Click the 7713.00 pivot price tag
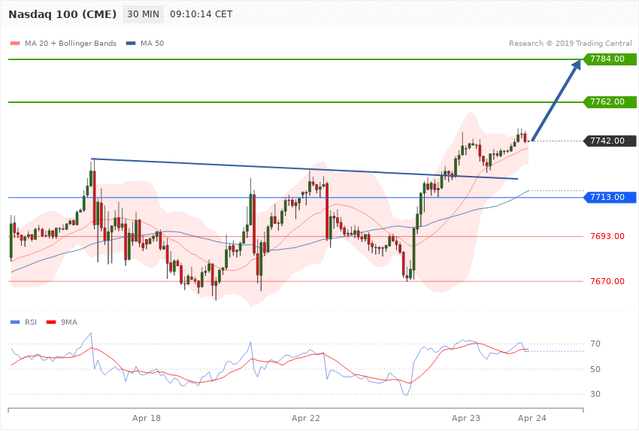Image resolution: width=639 pixels, height=433 pixels. point(610,197)
